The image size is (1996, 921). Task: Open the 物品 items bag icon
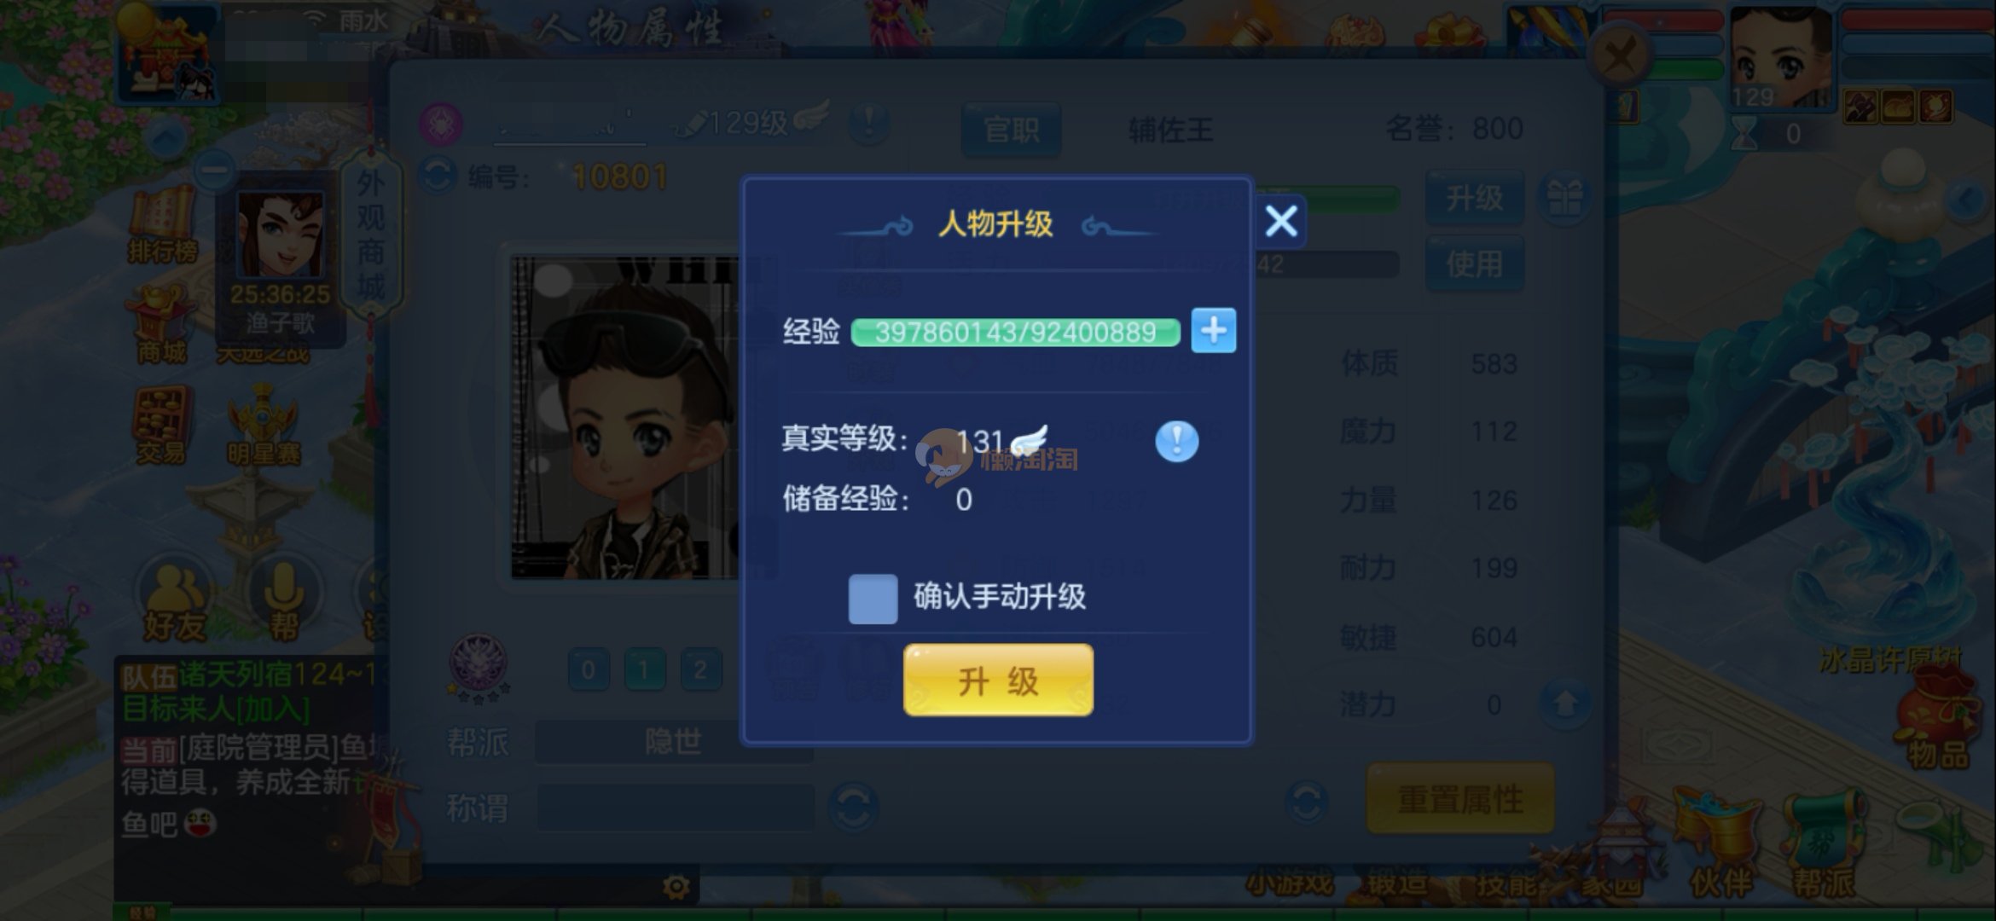pos(1938,721)
